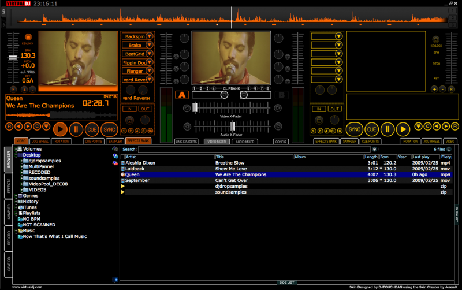Toggle right deck keylock icon
Screen dimensions: 462x290
[x=436, y=39]
